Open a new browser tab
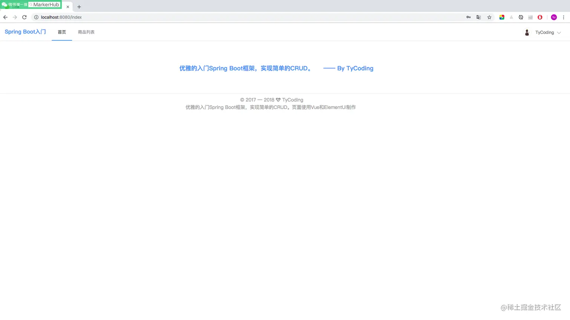The width and height of the screenshot is (570, 320). point(79,7)
